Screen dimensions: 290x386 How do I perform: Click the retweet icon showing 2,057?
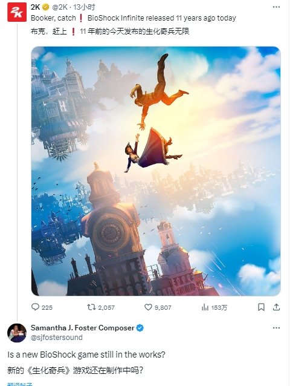(91, 307)
